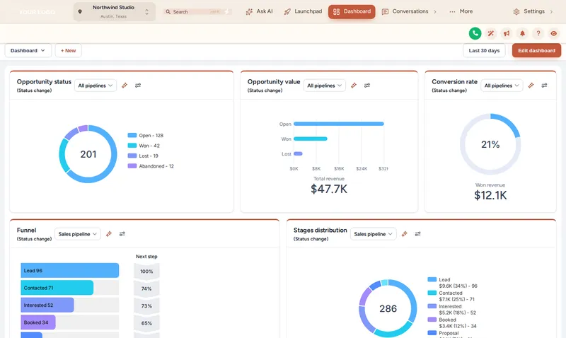Click the three dots More icon

[x=452, y=12]
